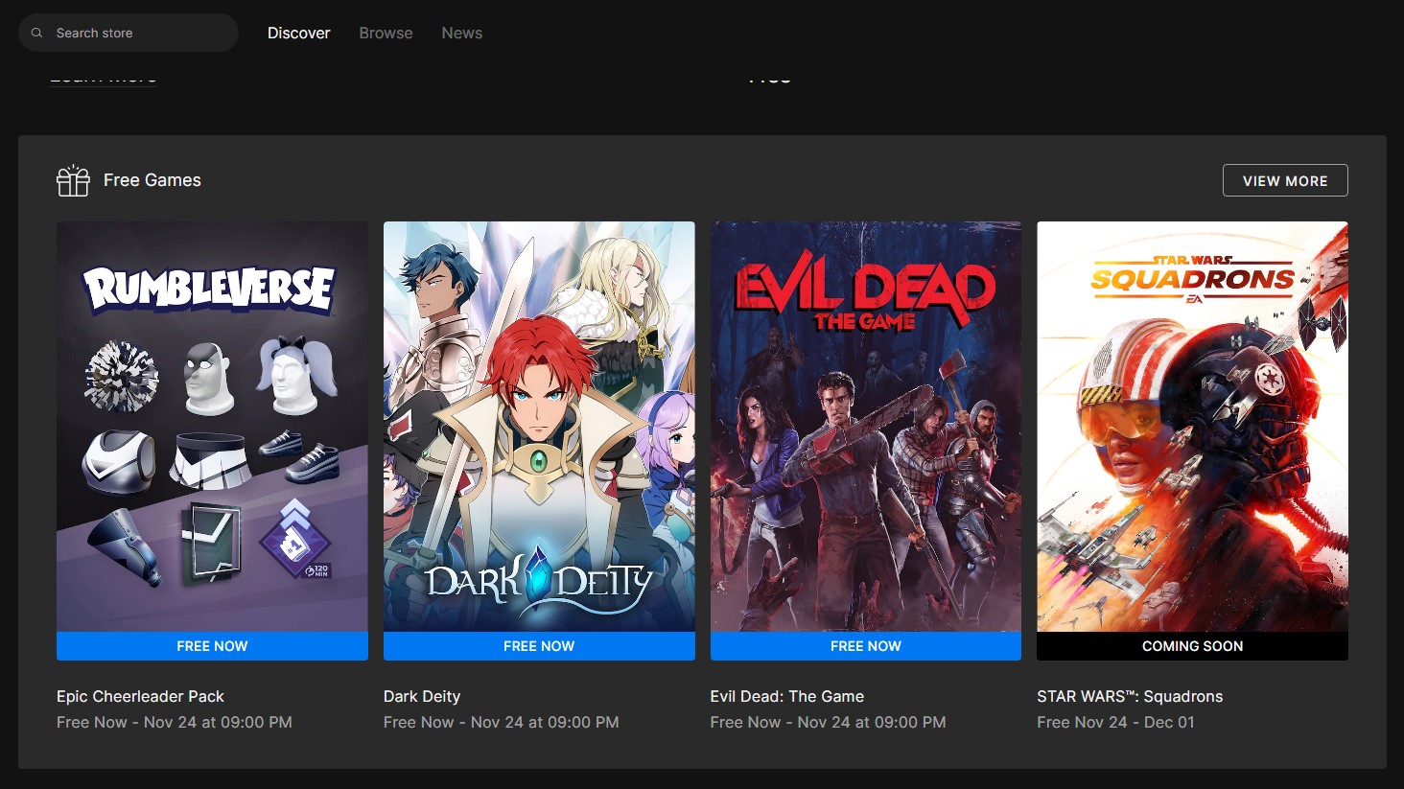
Task: Open the Discover tab
Action: tap(298, 33)
